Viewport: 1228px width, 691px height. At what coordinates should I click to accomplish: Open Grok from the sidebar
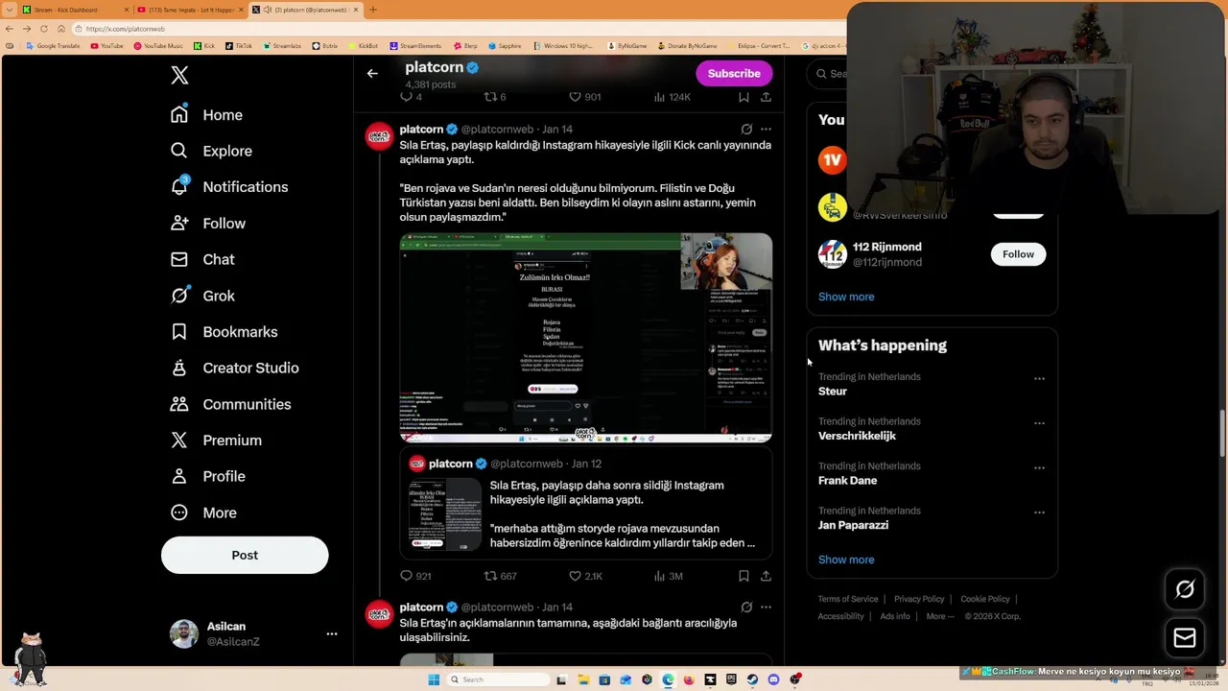pos(201,296)
